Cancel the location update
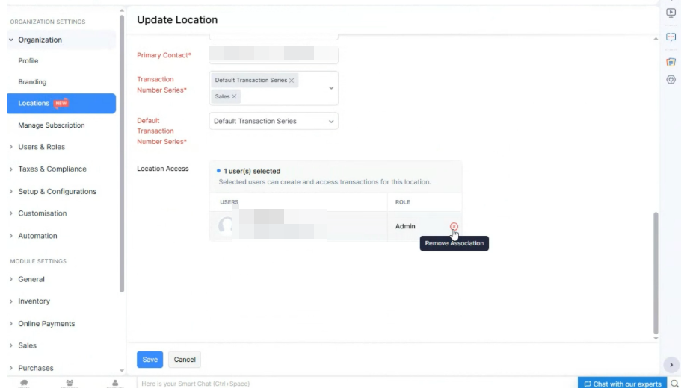Viewport: 681px width, 388px height. pos(185,360)
